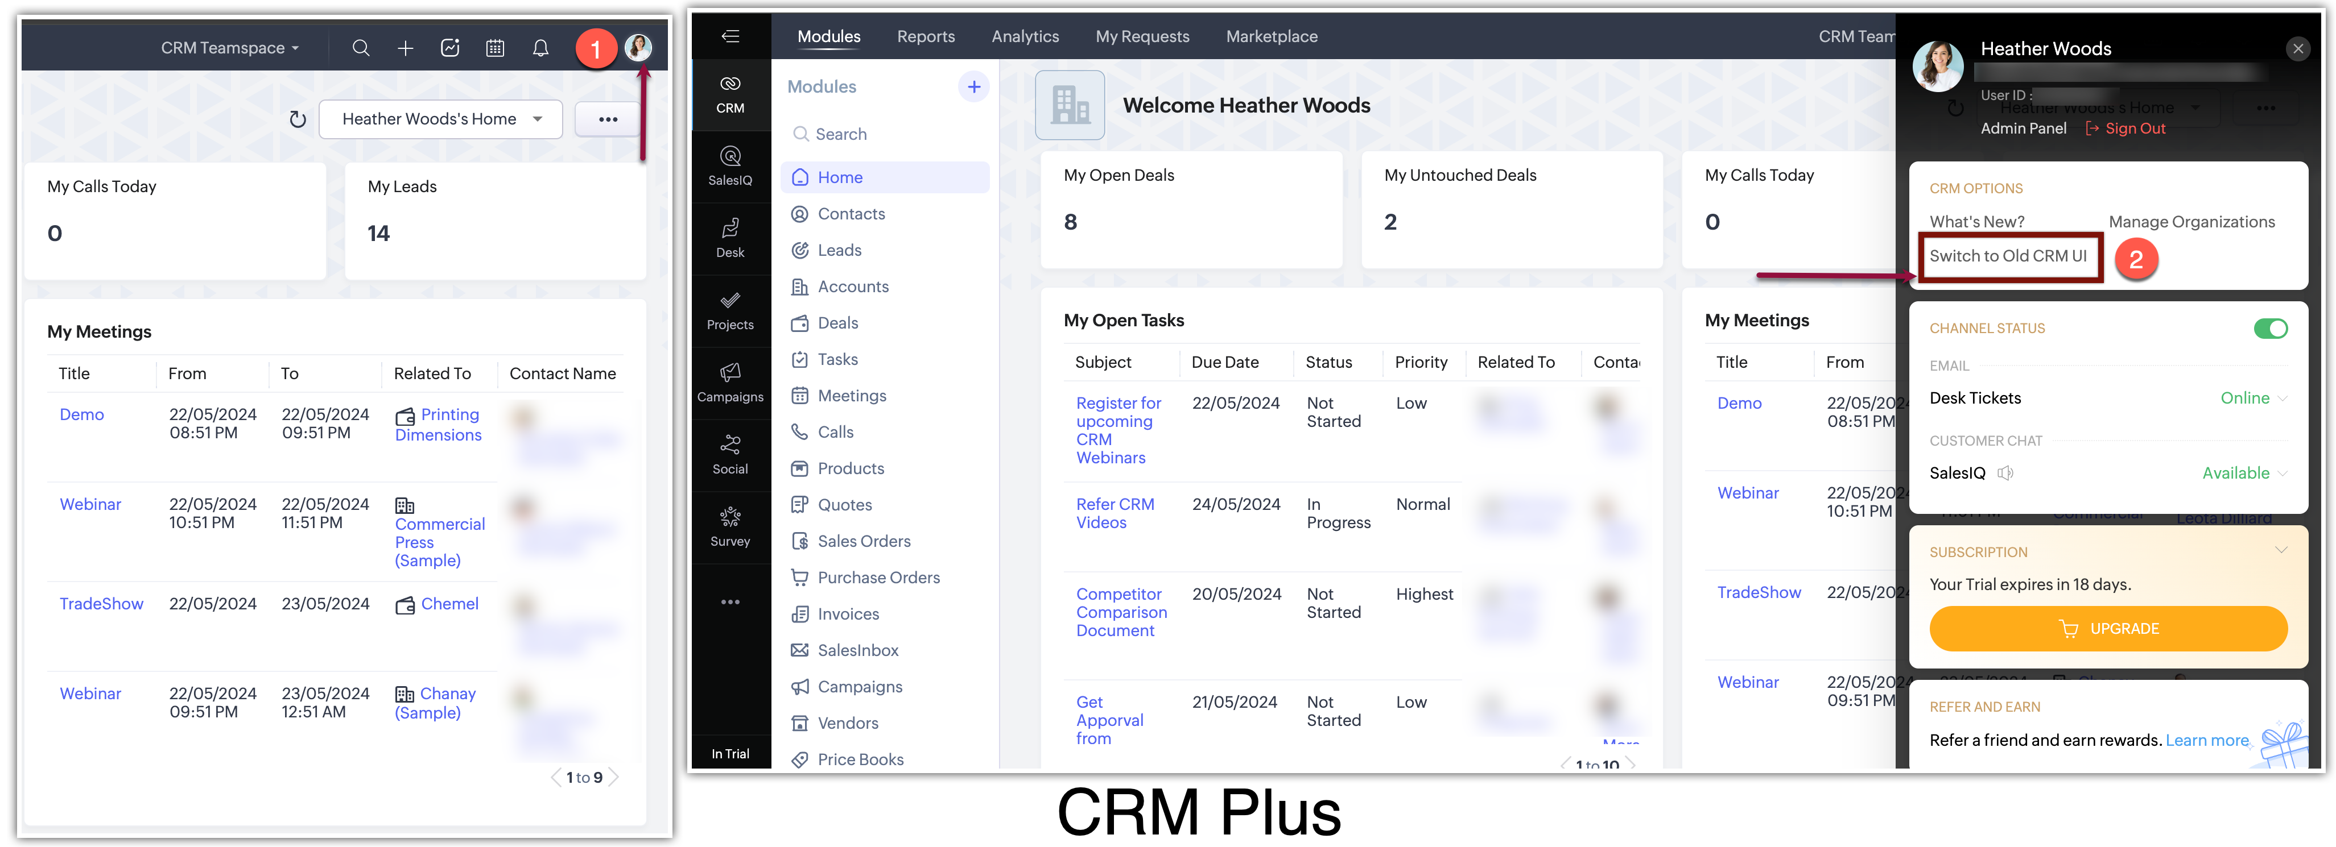
Task: Open the notifications bell icon
Action: pyautogui.click(x=540, y=48)
